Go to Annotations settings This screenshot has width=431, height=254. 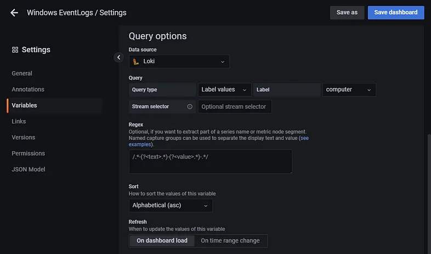coord(28,89)
